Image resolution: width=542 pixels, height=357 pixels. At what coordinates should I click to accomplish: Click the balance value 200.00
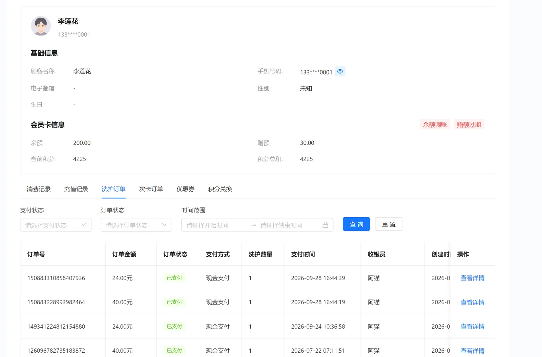(x=82, y=143)
